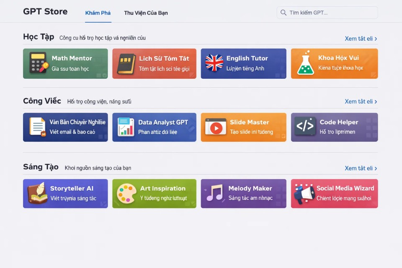Screen dimensions: 402x268
Task: Click the code brackets icon on Code Helper
Action: point(305,126)
